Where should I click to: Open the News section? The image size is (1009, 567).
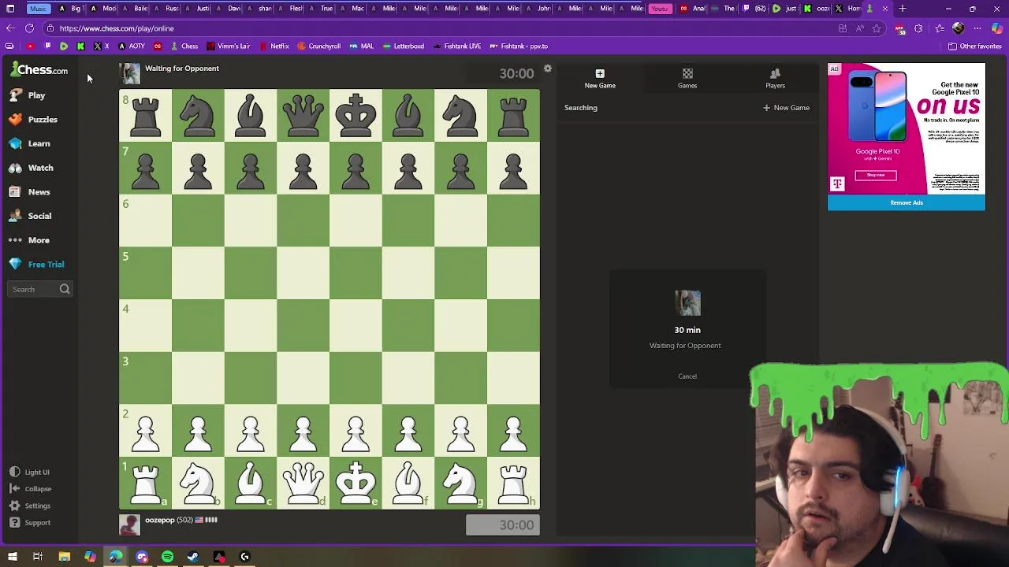30,192
